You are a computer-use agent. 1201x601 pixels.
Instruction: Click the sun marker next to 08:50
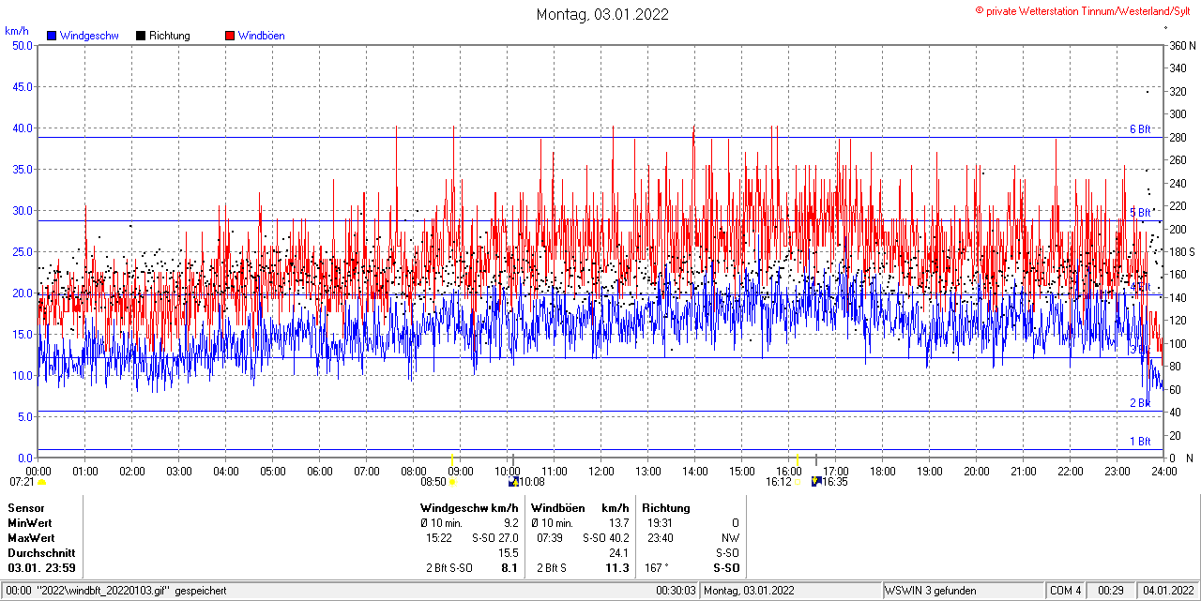[x=453, y=482]
